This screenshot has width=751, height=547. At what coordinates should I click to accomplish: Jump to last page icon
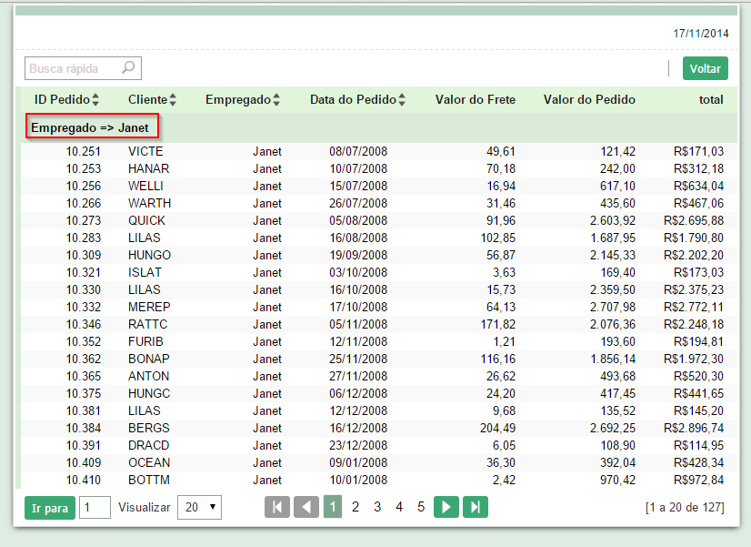[476, 507]
